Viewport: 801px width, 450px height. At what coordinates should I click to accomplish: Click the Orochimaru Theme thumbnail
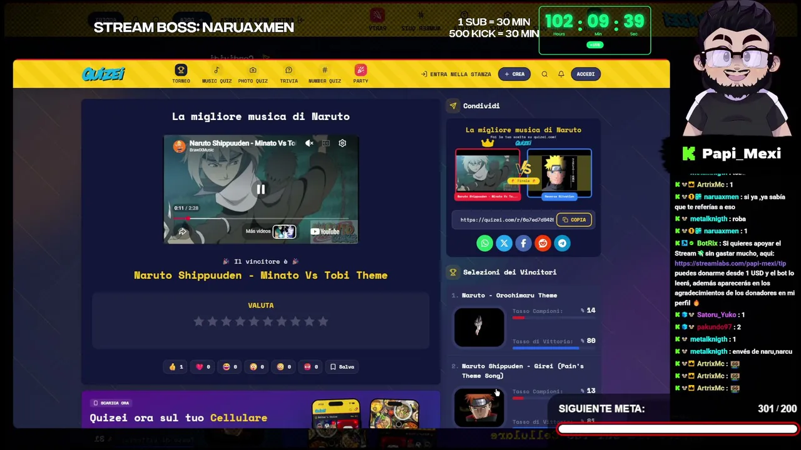point(479,327)
